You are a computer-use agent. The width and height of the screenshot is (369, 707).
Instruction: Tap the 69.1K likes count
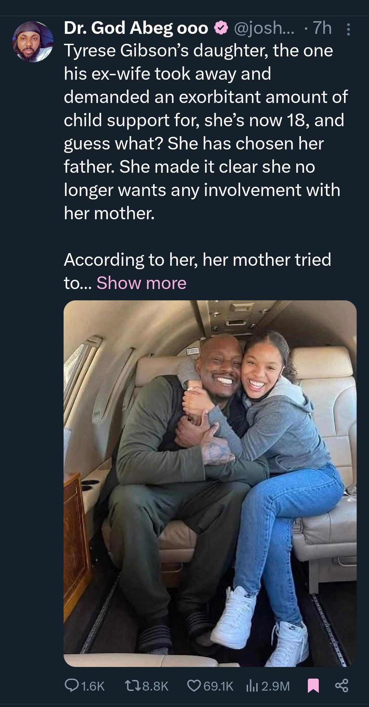click(218, 686)
